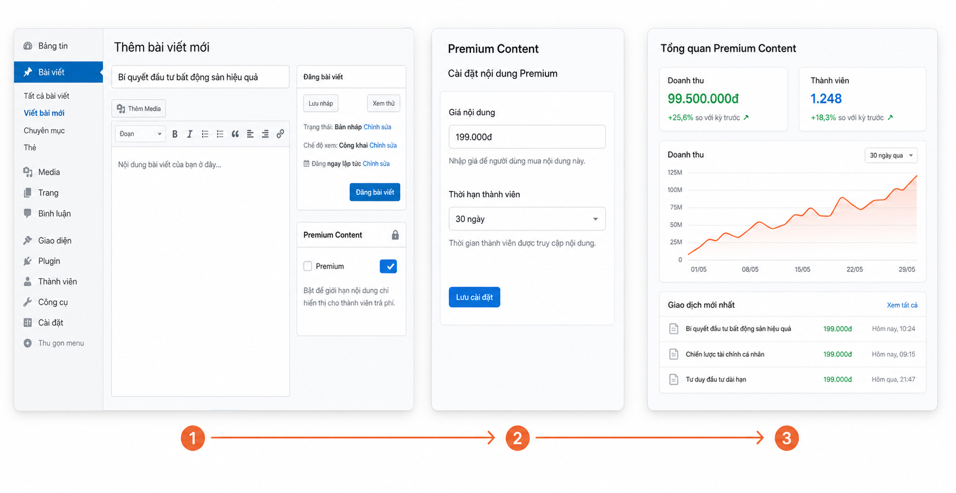Open the Plugin sidebar item
Viewport: 956px width, 493px height.
pos(49,261)
